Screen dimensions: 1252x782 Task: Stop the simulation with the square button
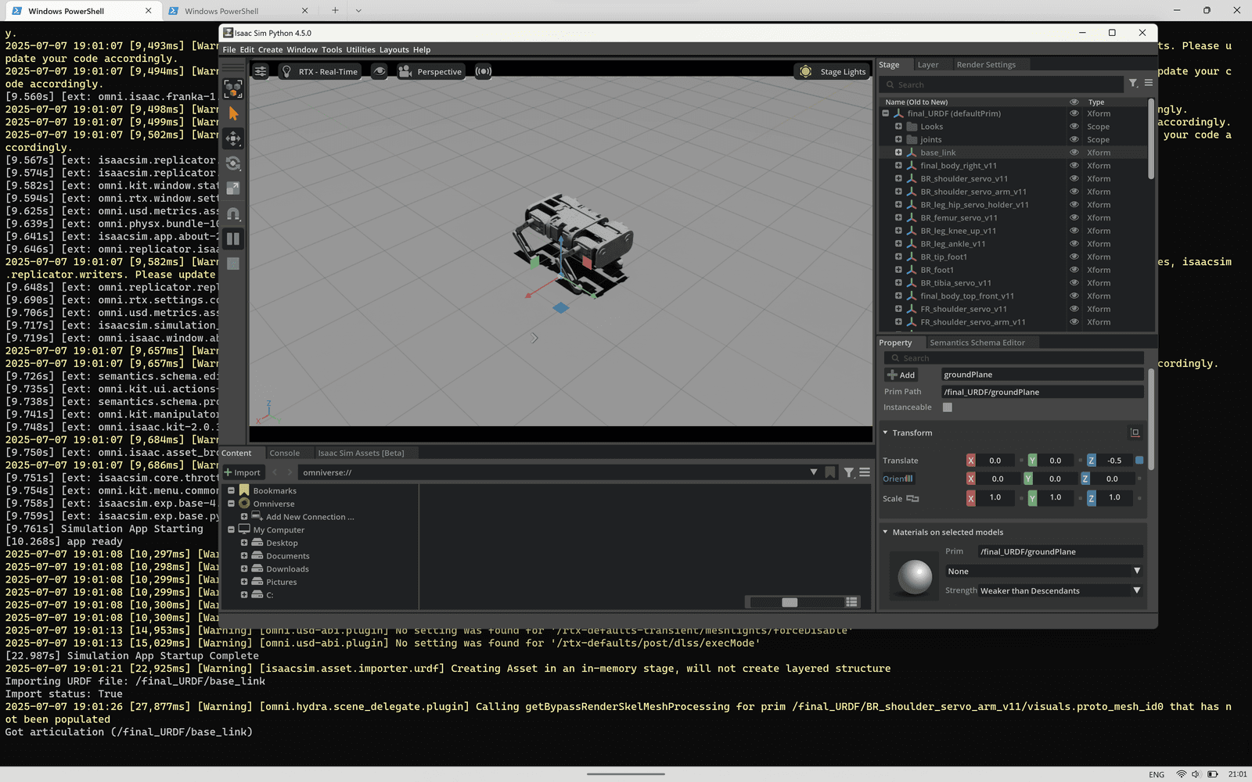pyautogui.click(x=233, y=264)
